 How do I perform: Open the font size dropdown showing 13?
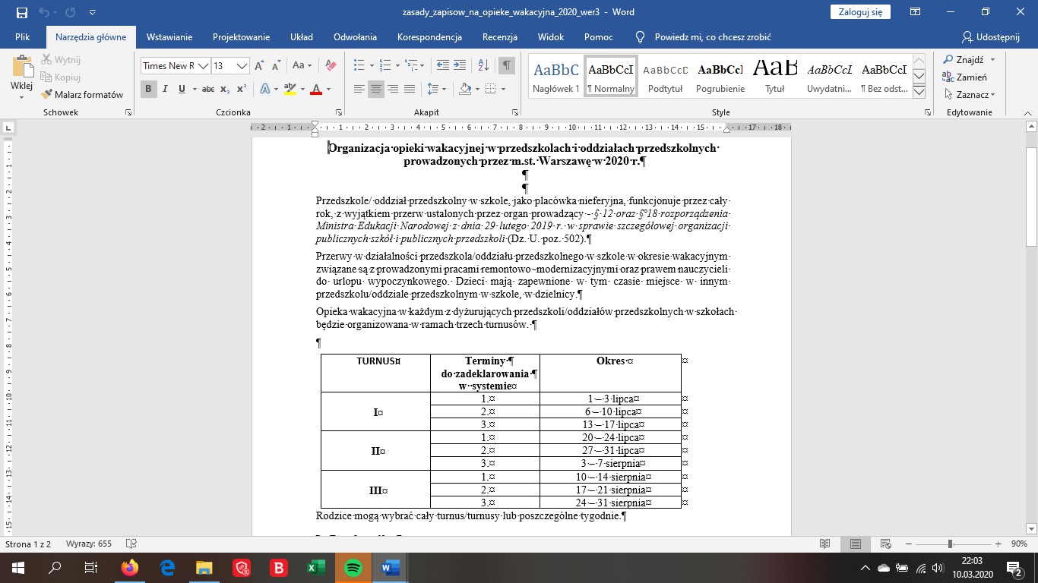click(x=242, y=66)
